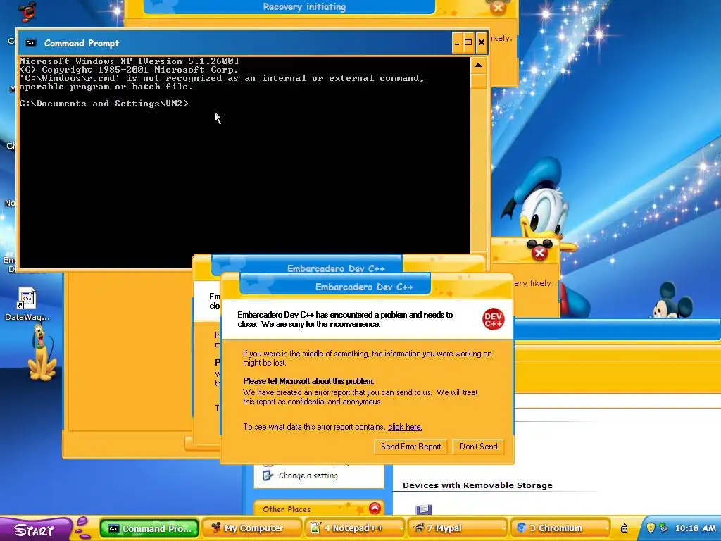Close the Recovery initiating window
721x541 pixels.
[498, 8]
